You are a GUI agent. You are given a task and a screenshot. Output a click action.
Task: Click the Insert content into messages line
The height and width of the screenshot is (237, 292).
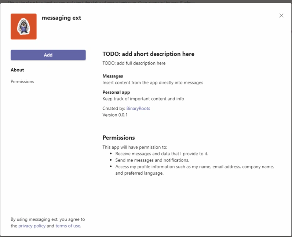coord(153,83)
